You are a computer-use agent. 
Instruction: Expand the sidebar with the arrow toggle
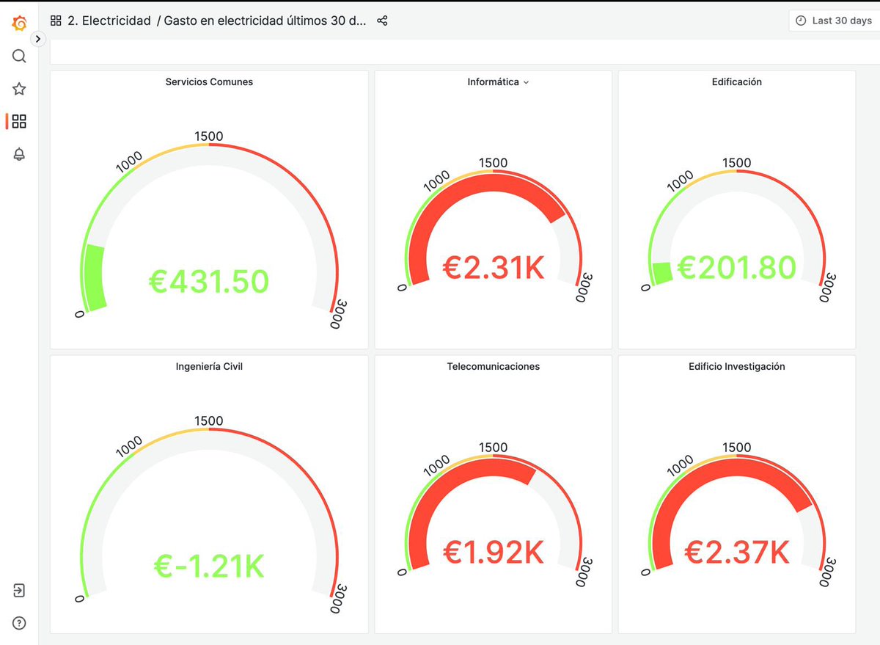point(38,40)
